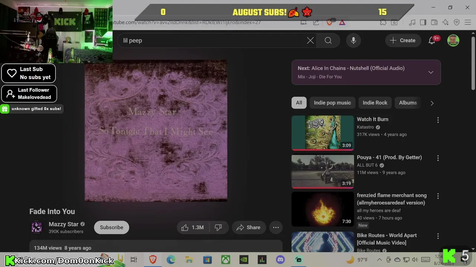This screenshot has width=476, height=267.
Task: Open the Mazzy Star channel name link
Action: click(x=64, y=224)
